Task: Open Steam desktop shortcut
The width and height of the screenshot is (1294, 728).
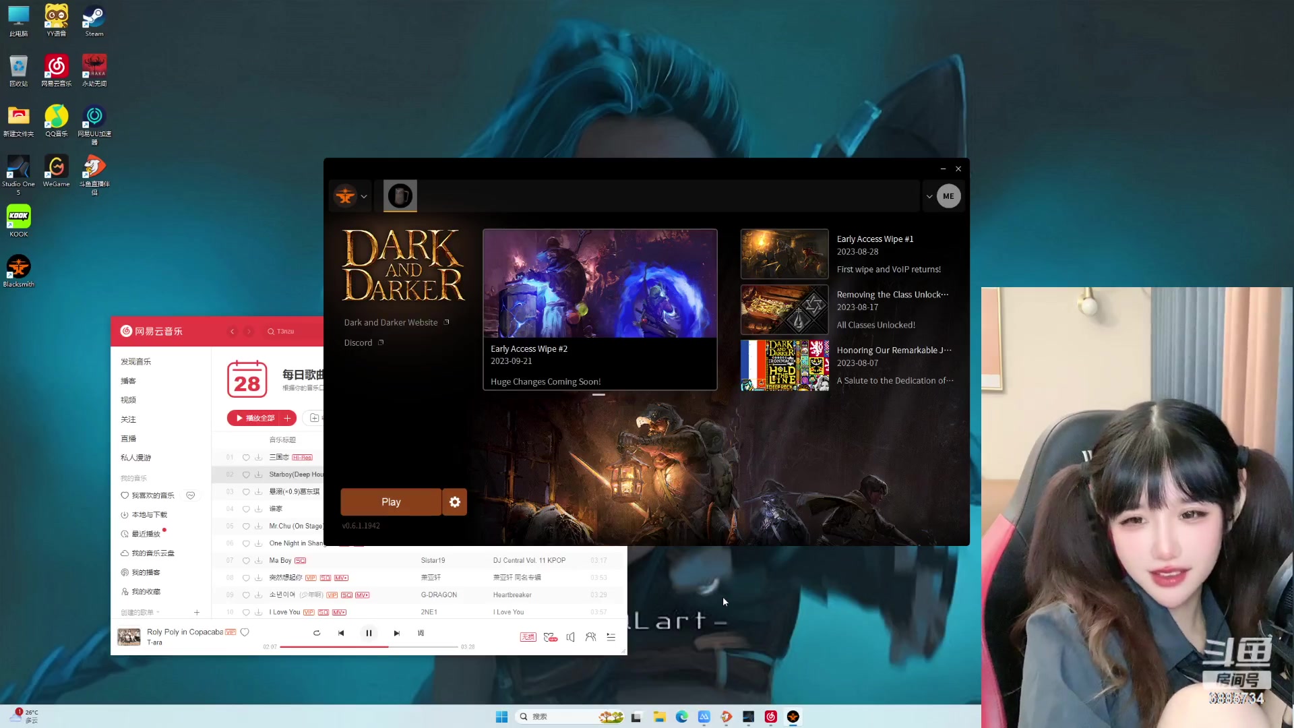Action: pyautogui.click(x=94, y=21)
